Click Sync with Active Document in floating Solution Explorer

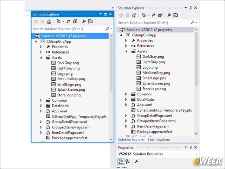(68, 21)
